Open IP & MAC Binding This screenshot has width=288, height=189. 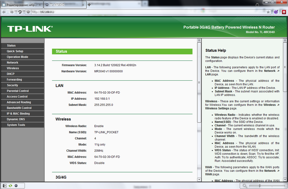click(x=22, y=114)
